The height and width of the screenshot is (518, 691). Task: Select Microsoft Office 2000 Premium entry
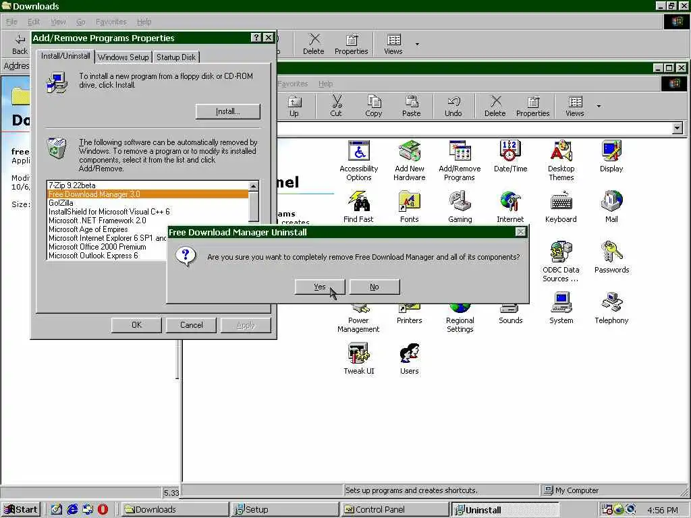[107, 247]
